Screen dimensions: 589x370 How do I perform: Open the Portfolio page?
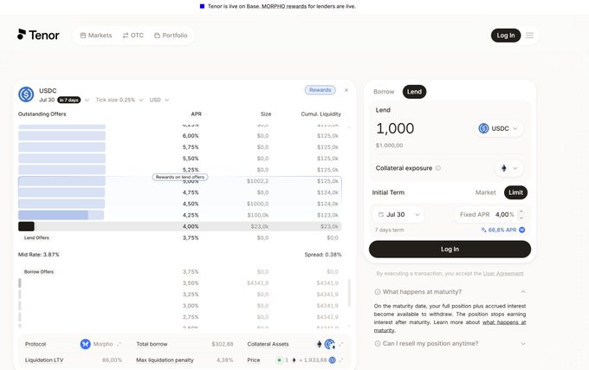click(171, 36)
